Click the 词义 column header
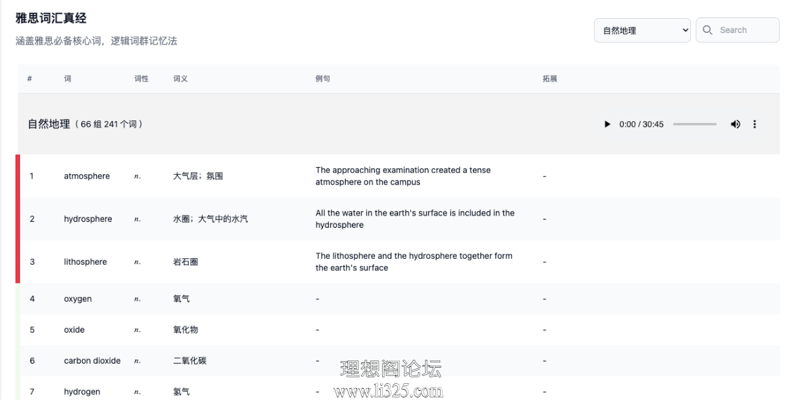 tap(180, 79)
